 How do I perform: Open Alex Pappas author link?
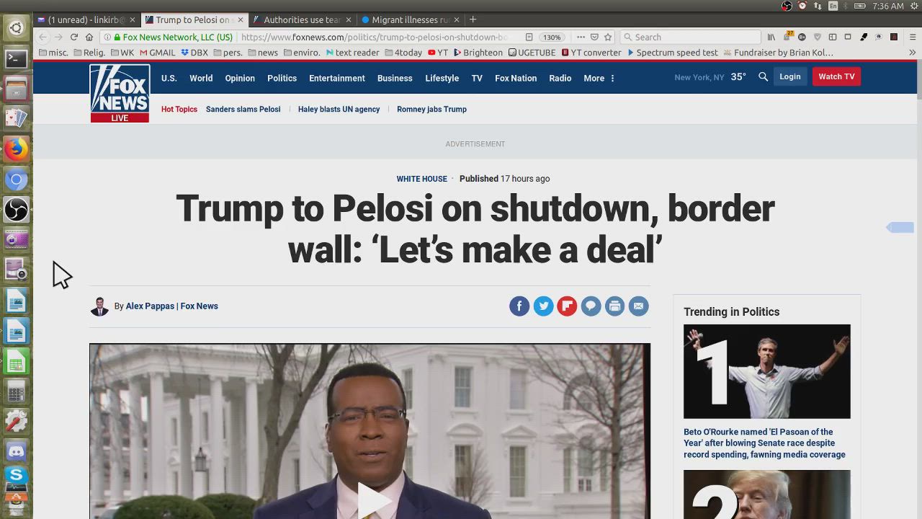pos(150,306)
